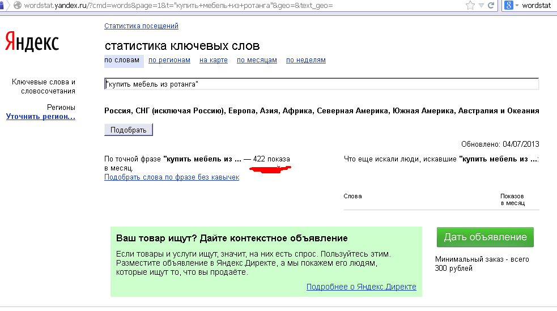Click the Подобрать button
Screen dimensions: 557x311
coord(129,130)
